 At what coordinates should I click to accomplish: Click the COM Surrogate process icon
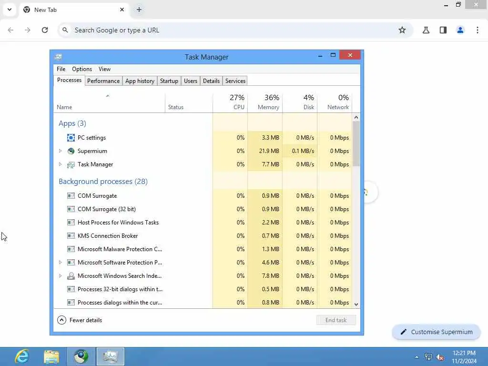71,196
